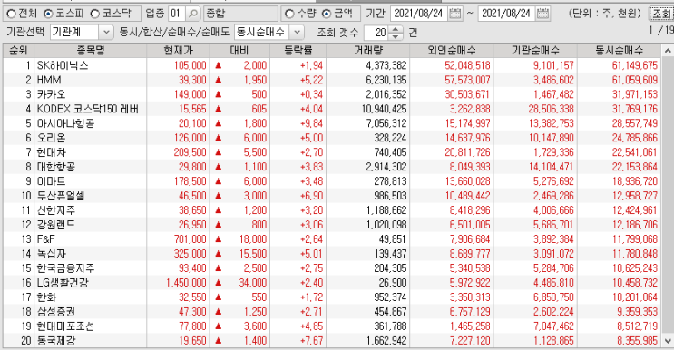Click the 업종 code input field
The image size is (674, 350).
pos(177,14)
